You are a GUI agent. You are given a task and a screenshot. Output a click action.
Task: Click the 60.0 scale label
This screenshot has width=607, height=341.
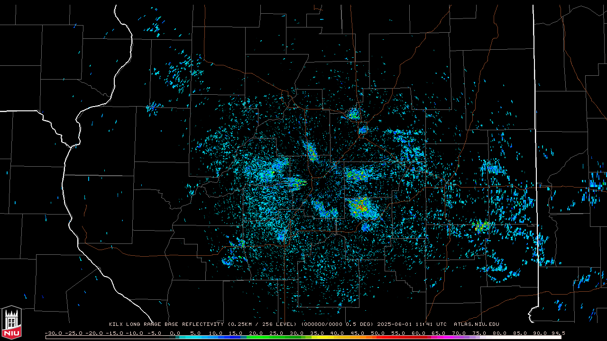click(x=419, y=333)
